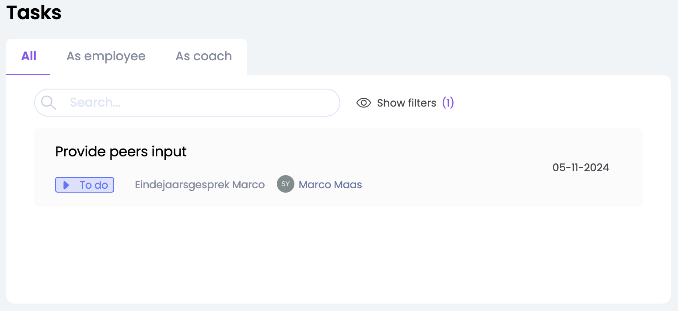Click the purple underline beneath All tab

pos(28,74)
